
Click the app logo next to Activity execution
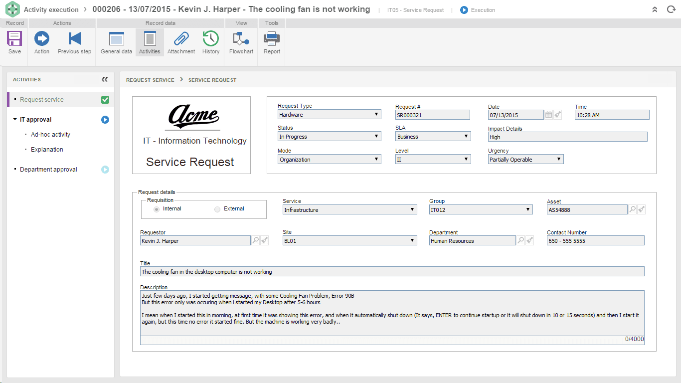[x=12, y=9]
